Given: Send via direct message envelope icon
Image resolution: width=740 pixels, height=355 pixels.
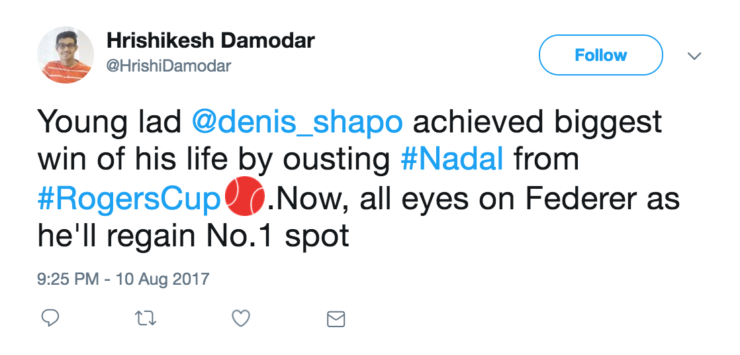Looking at the screenshot, I should click(x=336, y=319).
